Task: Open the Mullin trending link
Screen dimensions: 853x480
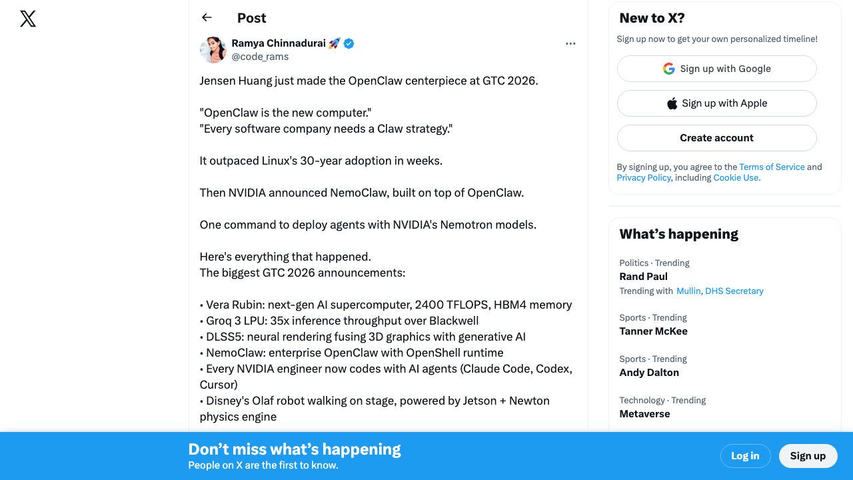Action: pyautogui.click(x=688, y=291)
